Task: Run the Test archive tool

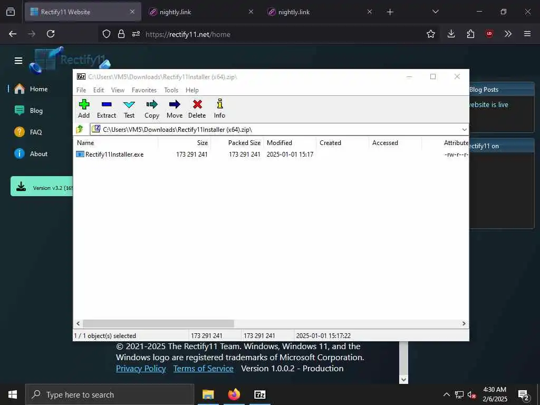Action: [x=129, y=109]
